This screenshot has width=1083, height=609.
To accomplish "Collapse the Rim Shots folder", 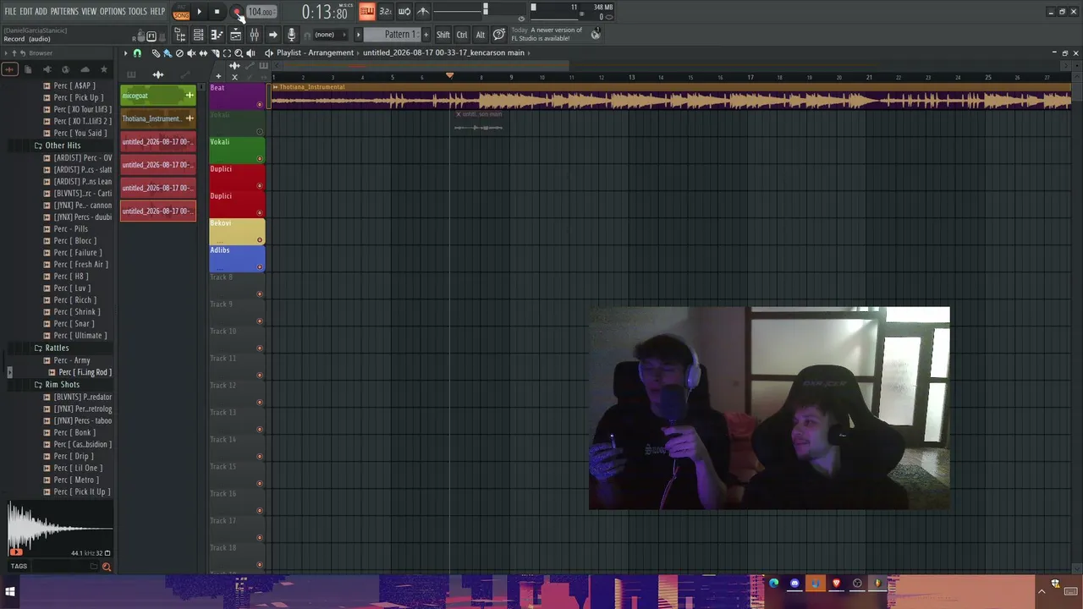I will [x=62, y=384].
